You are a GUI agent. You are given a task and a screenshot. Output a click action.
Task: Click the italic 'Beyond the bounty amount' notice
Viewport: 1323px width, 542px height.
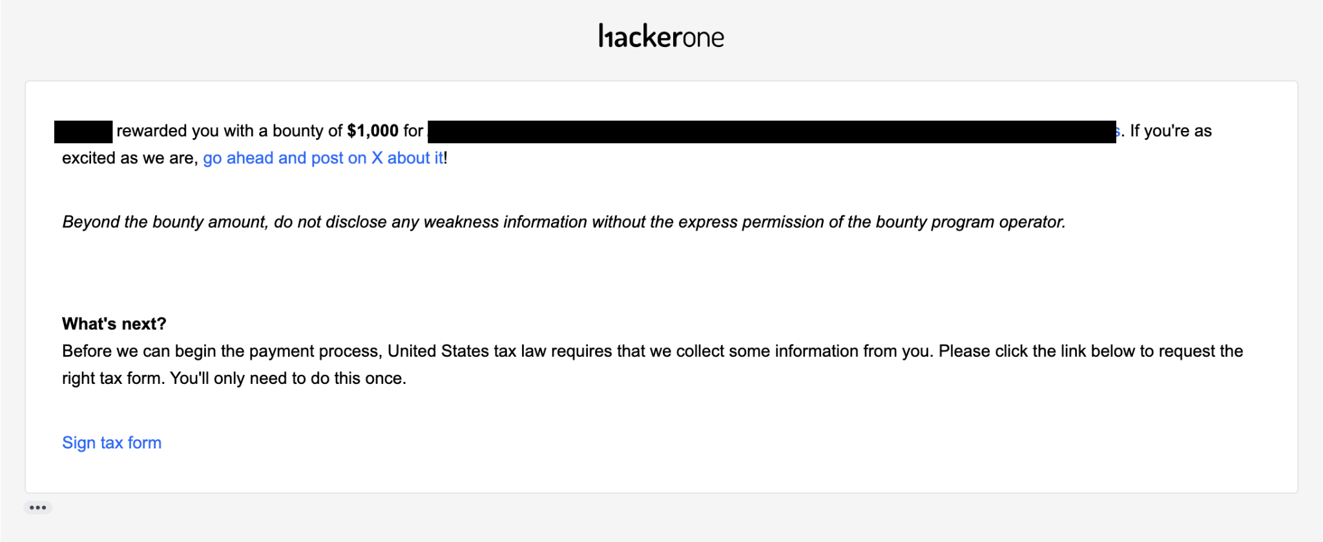click(x=563, y=222)
